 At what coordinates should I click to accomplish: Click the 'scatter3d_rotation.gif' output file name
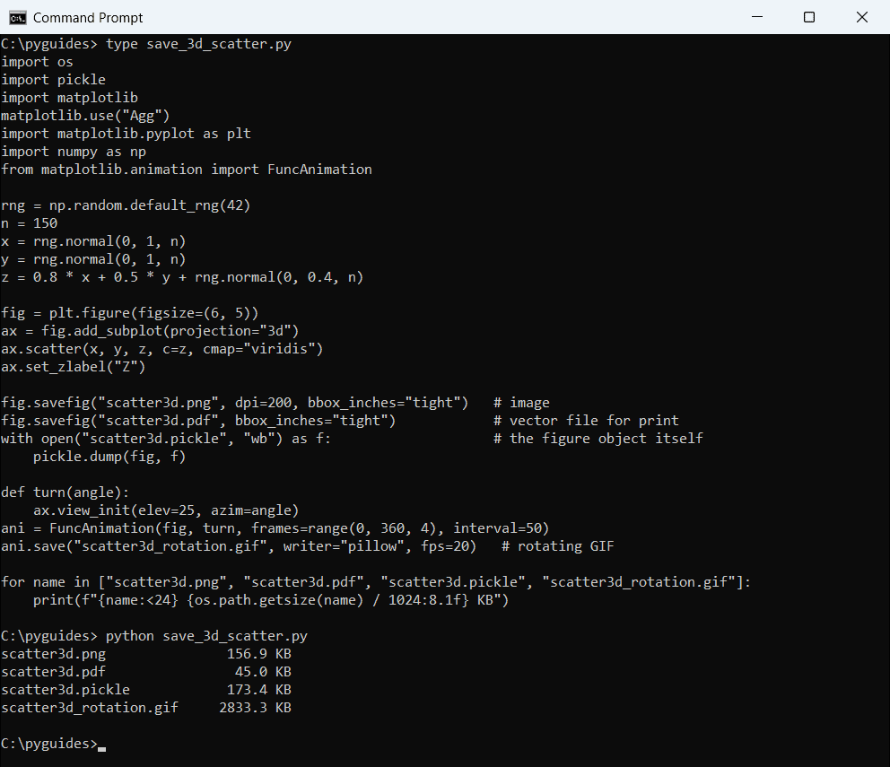click(90, 708)
